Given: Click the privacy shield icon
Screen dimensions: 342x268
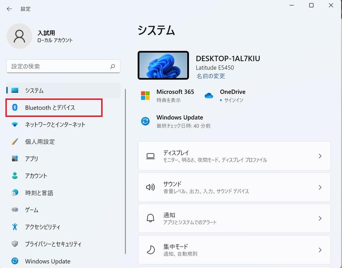Looking at the screenshot, I should click(x=15, y=244).
